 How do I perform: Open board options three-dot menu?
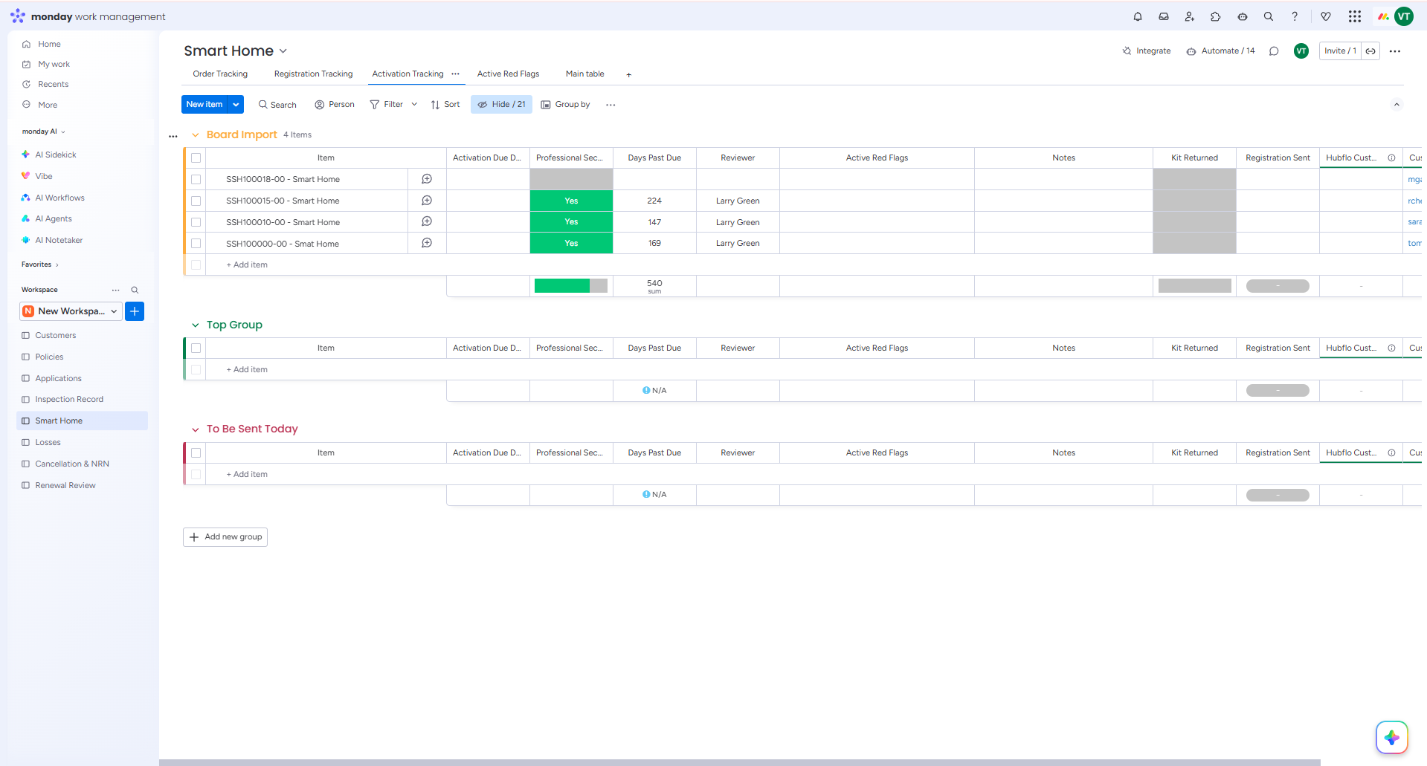[1395, 51]
